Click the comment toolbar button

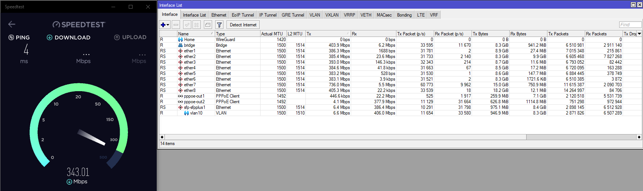click(x=208, y=25)
